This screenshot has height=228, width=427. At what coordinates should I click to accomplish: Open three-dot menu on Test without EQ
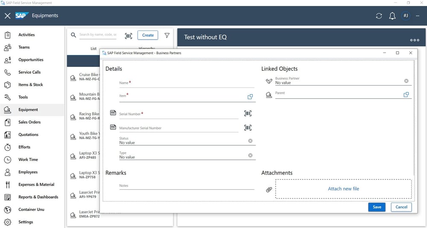pyautogui.click(x=414, y=40)
